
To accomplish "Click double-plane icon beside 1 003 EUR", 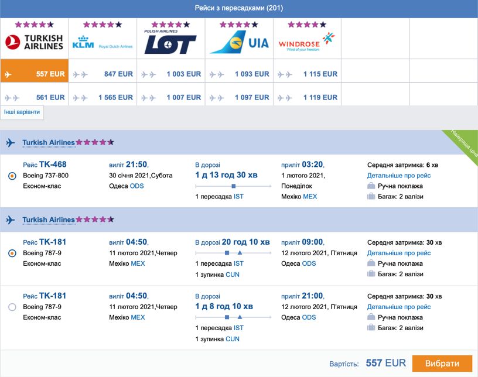I will (148, 74).
